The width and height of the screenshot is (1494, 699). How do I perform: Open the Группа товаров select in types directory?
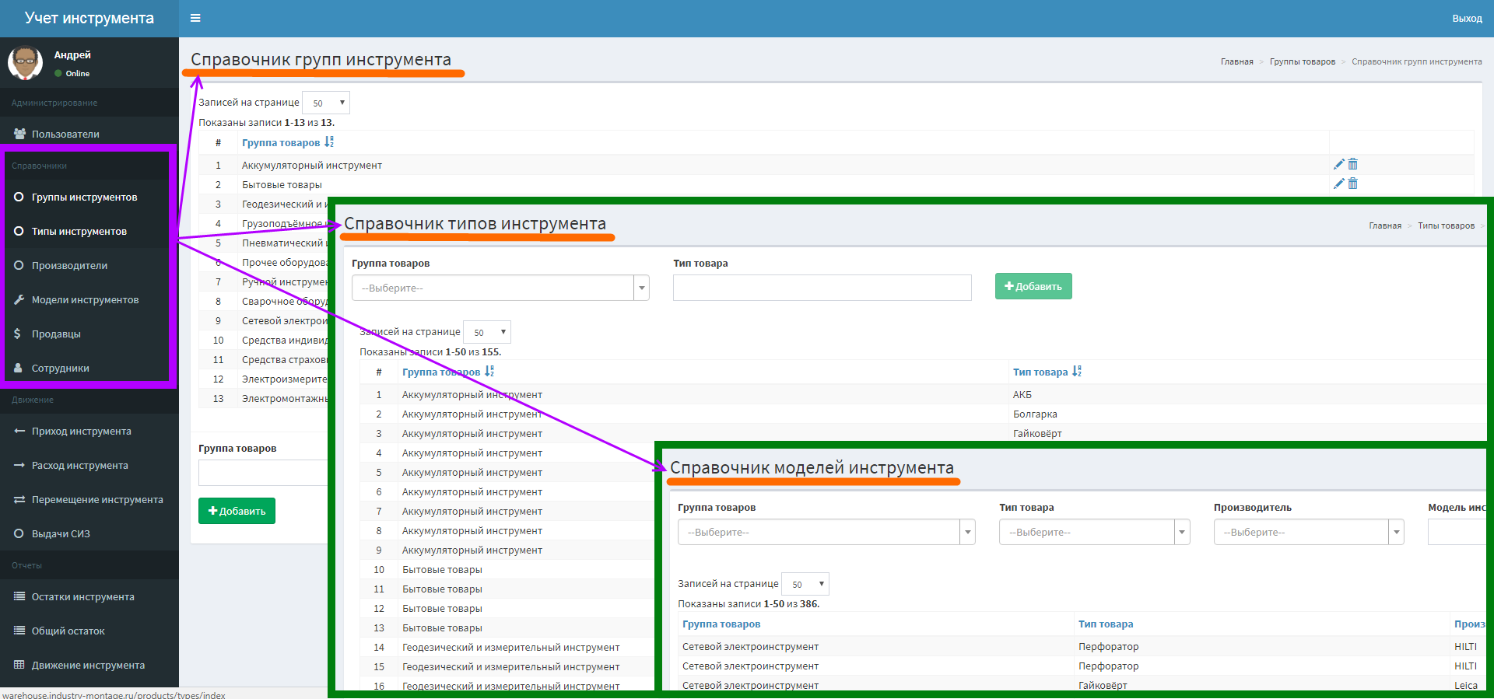[x=500, y=288]
